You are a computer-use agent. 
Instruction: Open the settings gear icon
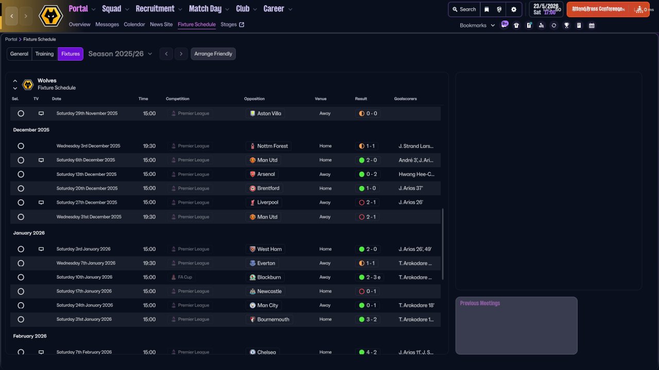click(x=513, y=9)
